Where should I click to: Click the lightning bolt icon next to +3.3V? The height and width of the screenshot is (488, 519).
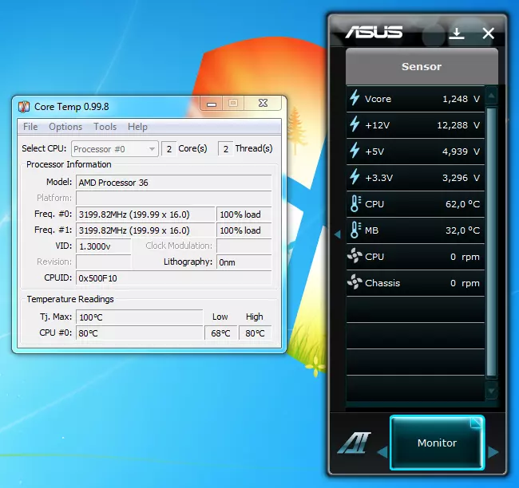click(355, 177)
